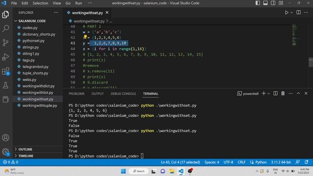Switch to the DEBUG CONSOLE tab
Viewport: 313px width, 176px height.
coord(123,93)
